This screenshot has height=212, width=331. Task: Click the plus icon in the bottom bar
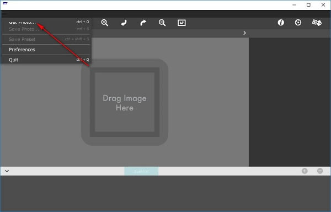click(305, 171)
